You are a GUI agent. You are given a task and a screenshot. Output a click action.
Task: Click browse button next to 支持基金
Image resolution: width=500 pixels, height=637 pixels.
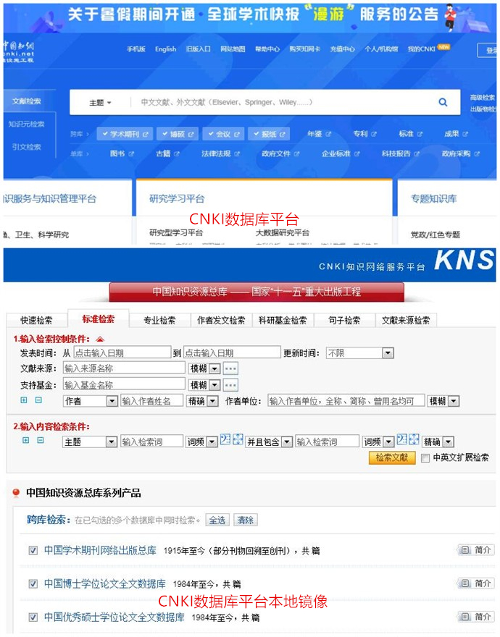click(230, 384)
